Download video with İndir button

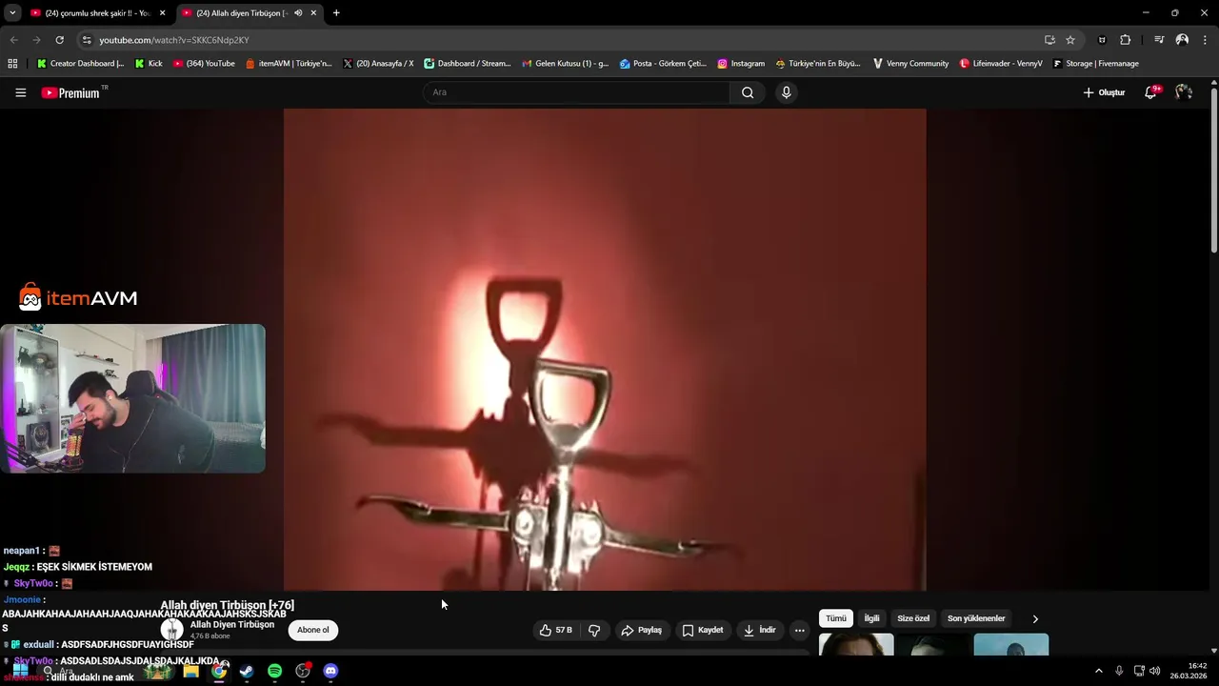[x=760, y=630]
